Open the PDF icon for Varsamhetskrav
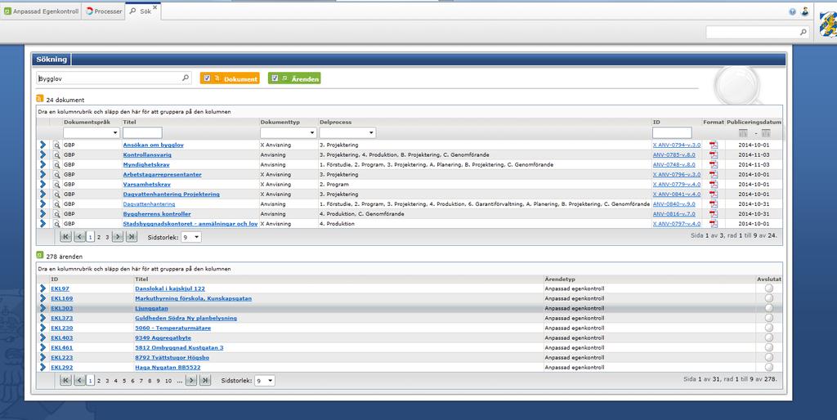 [713, 184]
